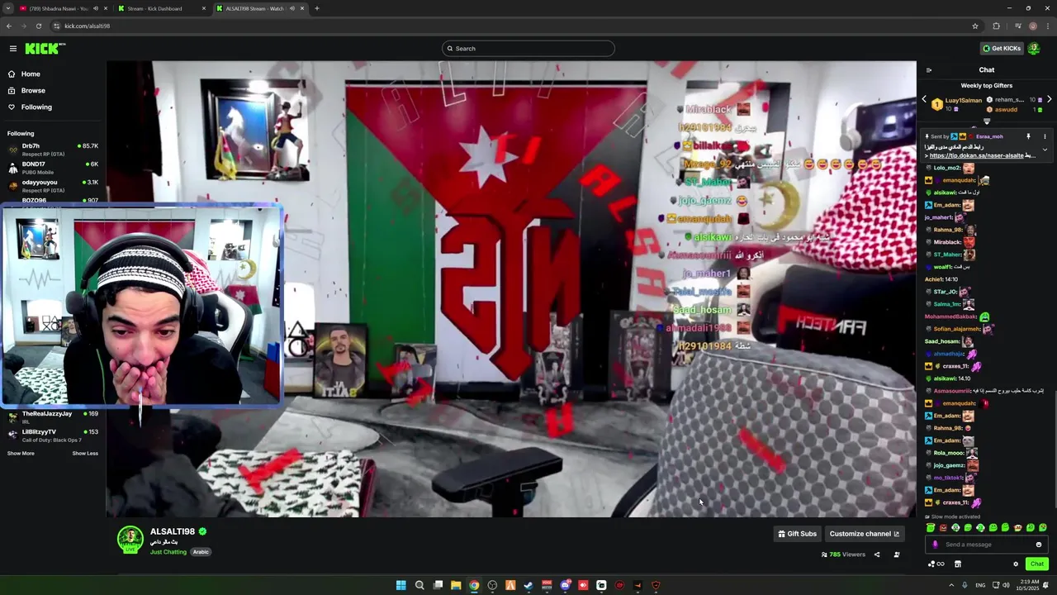Mute audio on ALSALTI98 browser tab
This screenshot has width=1057, height=595.
pyautogui.click(x=292, y=8)
